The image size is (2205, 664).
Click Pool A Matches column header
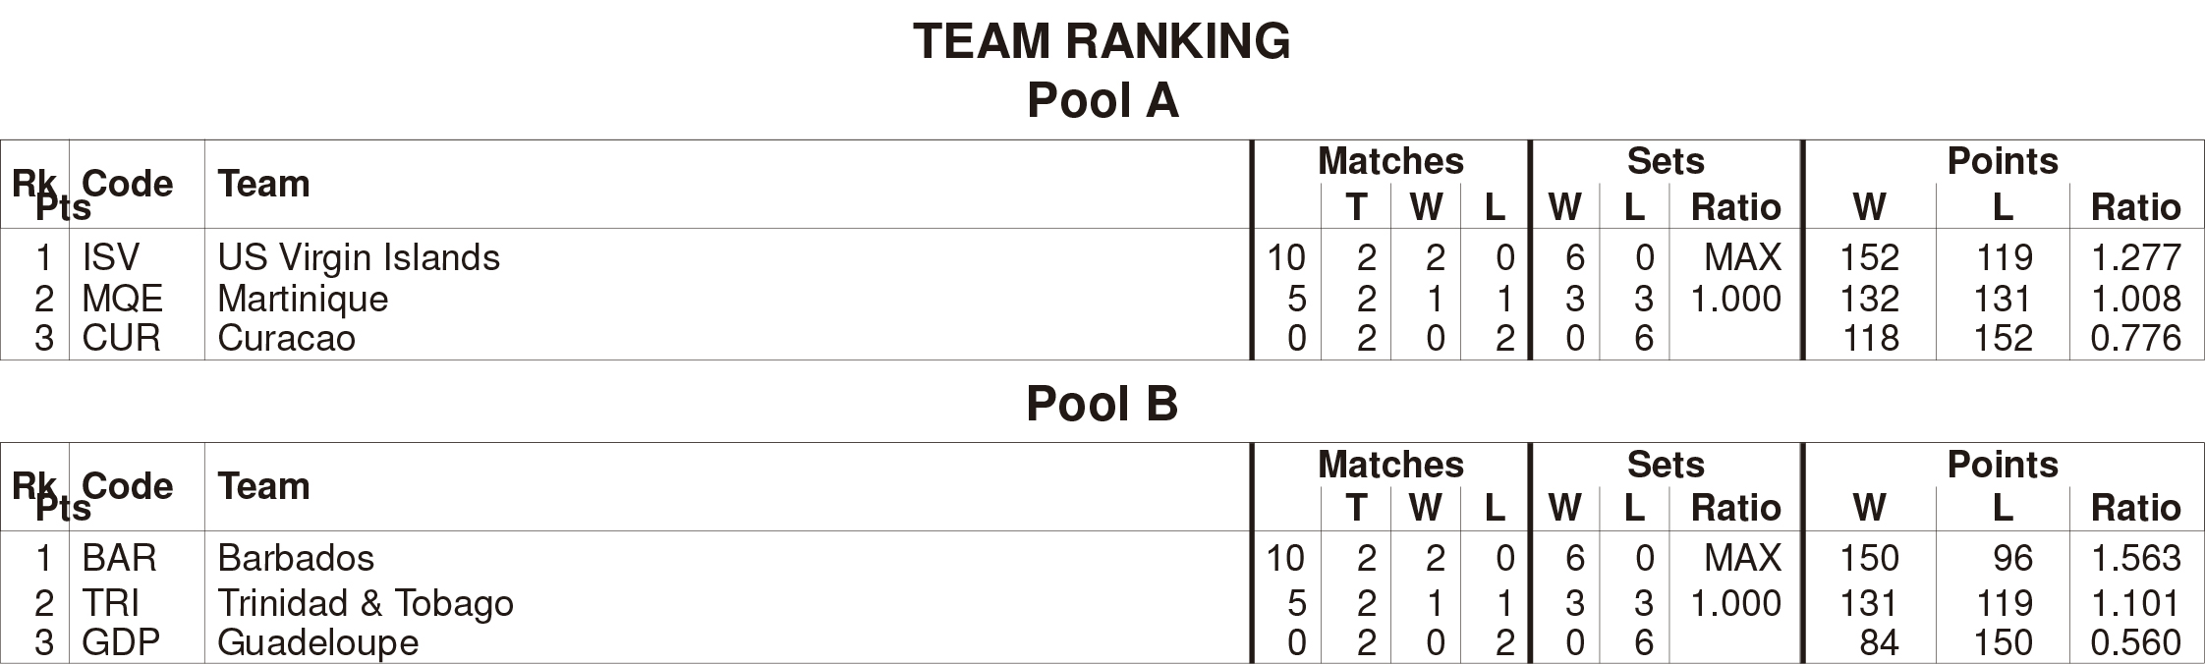1390,161
